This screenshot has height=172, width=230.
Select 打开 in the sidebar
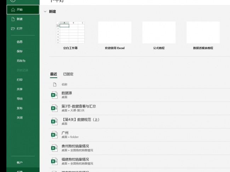point(23,28)
